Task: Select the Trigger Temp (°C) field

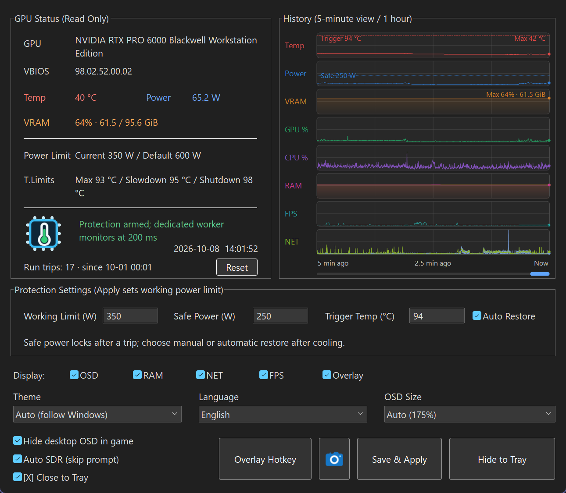Action: [x=437, y=316]
